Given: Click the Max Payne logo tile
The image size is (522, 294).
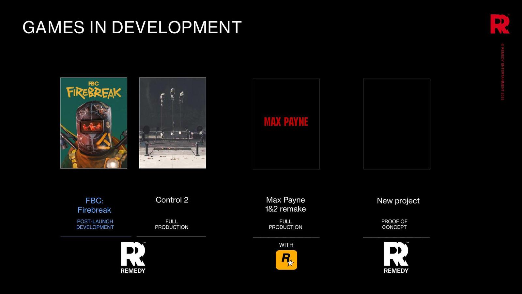Looking at the screenshot, I should pos(286,124).
